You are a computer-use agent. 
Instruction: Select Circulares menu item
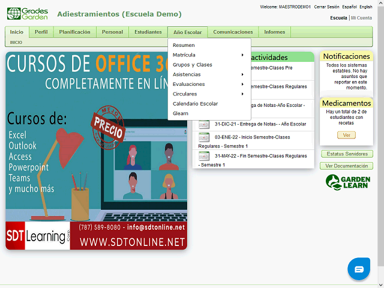tap(209, 94)
